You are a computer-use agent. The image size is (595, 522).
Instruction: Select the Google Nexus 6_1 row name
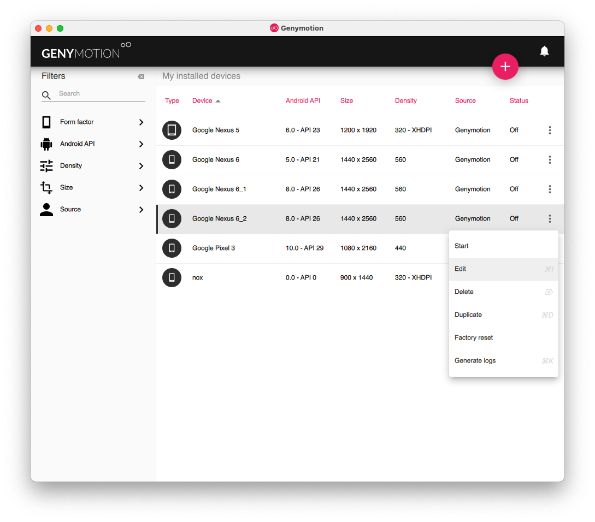coord(219,189)
